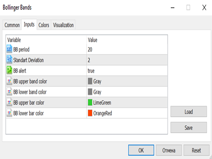Click the color icon beside BB upper bar color
Screen dimensions: 212x159
[x=9, y=102]
